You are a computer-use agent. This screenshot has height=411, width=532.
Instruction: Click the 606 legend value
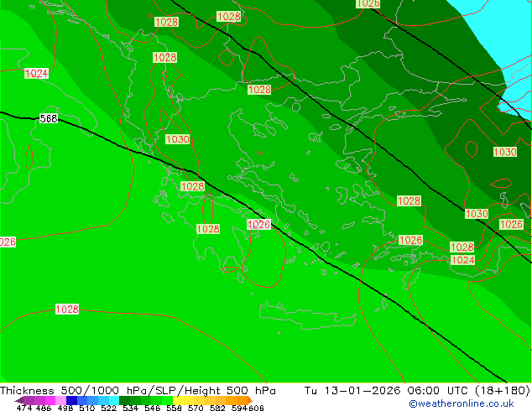(255, 408)
